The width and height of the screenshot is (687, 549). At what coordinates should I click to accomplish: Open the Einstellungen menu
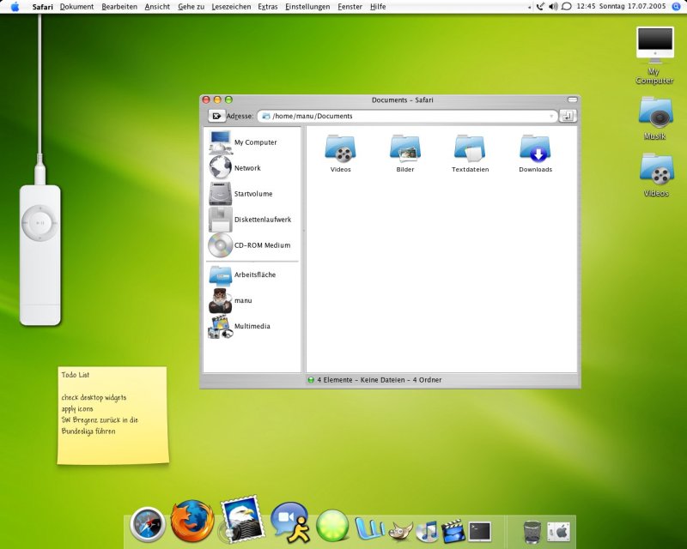click(307, 7)
